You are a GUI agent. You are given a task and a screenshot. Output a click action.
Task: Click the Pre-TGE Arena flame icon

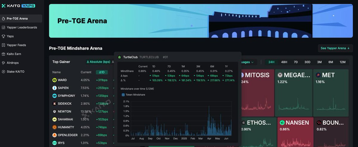(x=3, y=18)
